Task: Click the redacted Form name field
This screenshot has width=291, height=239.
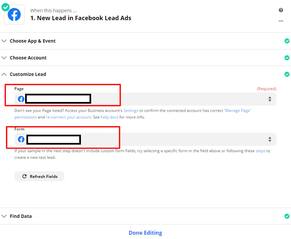Action: tap(53, 139)
